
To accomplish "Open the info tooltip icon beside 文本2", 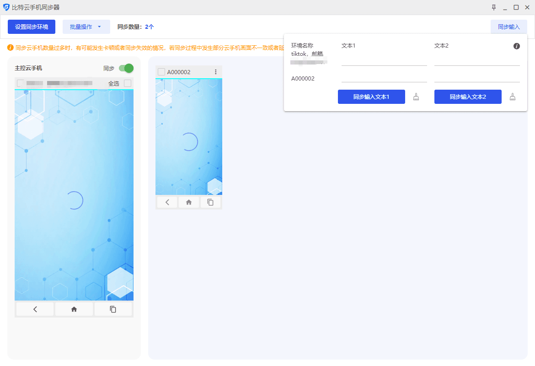I will click(517, 46).
